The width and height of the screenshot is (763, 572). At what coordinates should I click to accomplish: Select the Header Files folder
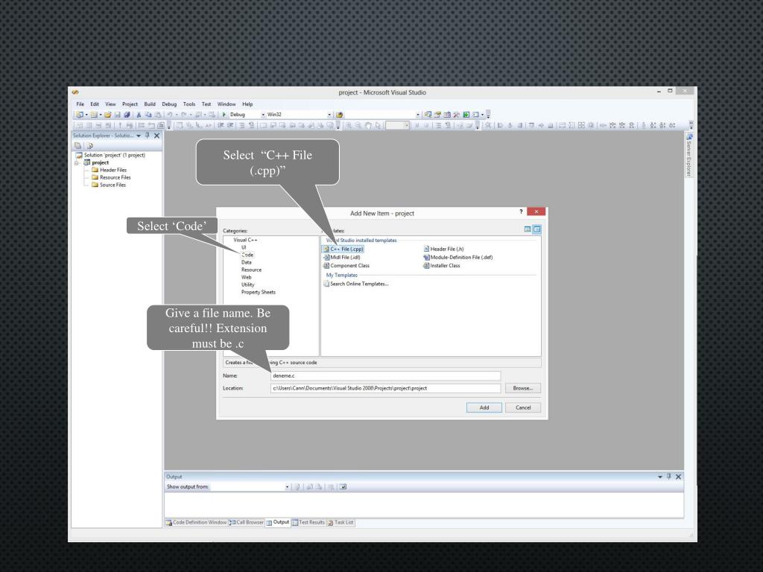pos(109,171)
